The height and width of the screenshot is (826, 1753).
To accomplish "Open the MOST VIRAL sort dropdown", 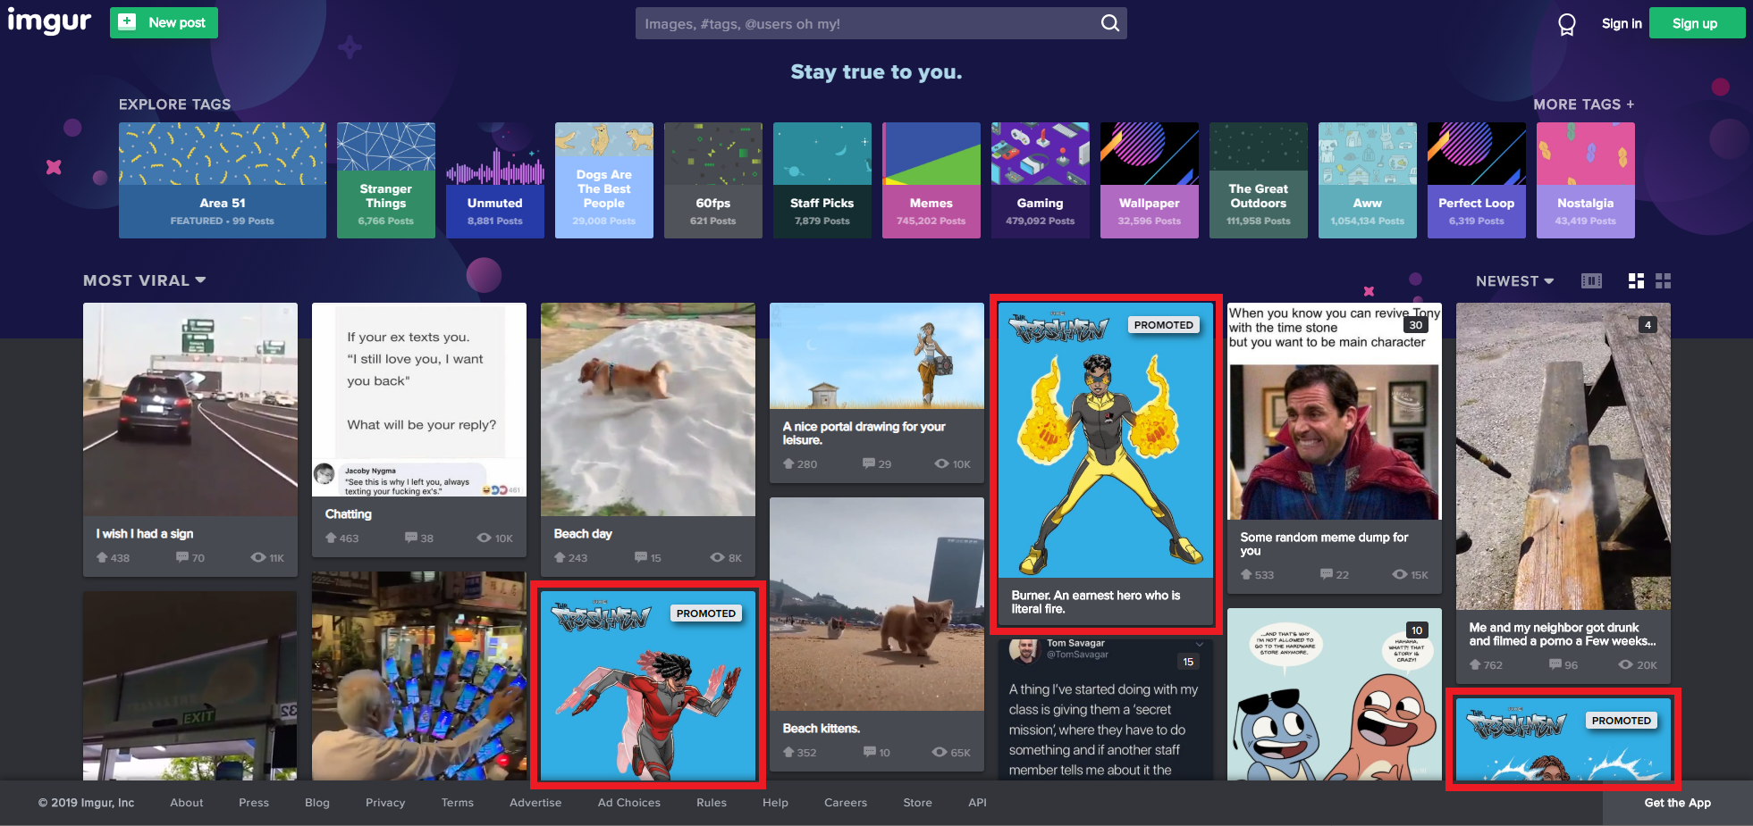I will click(144, 280).
